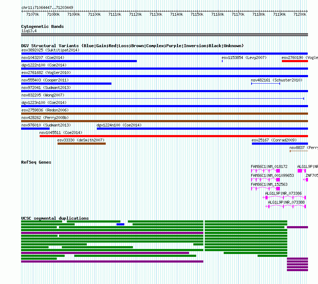318x284 pixels.
Task: Click the pink gene model under ALG1L9P|NR_073388
Action: [x=286, y=206]
